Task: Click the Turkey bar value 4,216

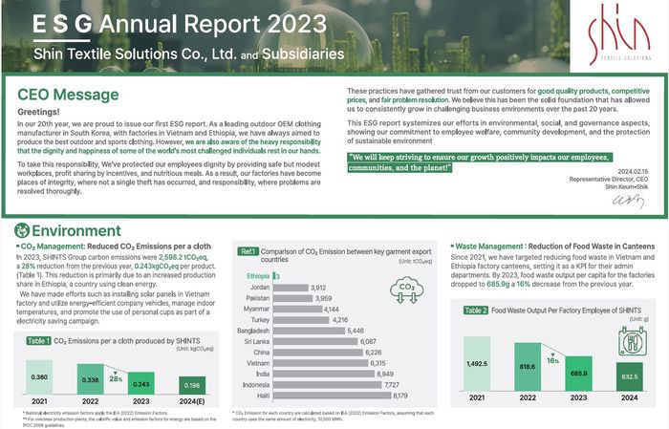Action: [340, 320]
